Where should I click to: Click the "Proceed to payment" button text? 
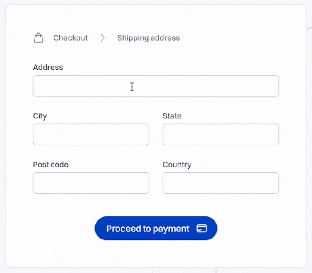(x=148, y=229)
